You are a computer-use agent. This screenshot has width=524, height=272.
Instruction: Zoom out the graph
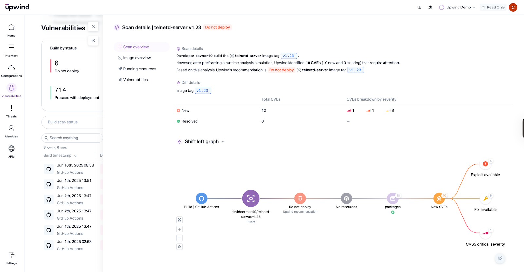tap(179, 238)
